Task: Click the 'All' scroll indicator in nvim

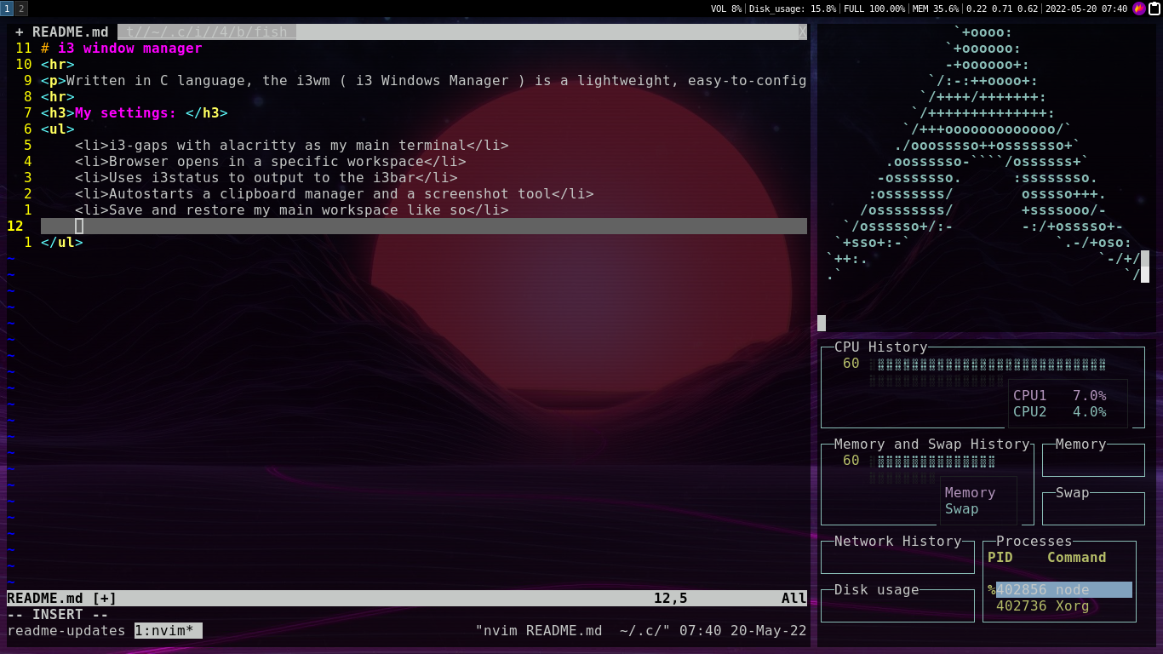Action: tap(794, 599)
